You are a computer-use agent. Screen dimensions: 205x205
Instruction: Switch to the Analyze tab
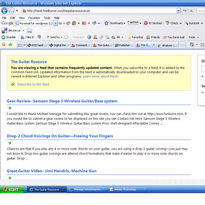168,46
